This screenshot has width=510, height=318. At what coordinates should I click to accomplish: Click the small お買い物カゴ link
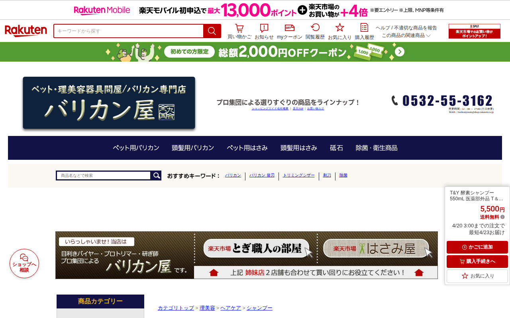pyautogui.click(x=316, y=109)
